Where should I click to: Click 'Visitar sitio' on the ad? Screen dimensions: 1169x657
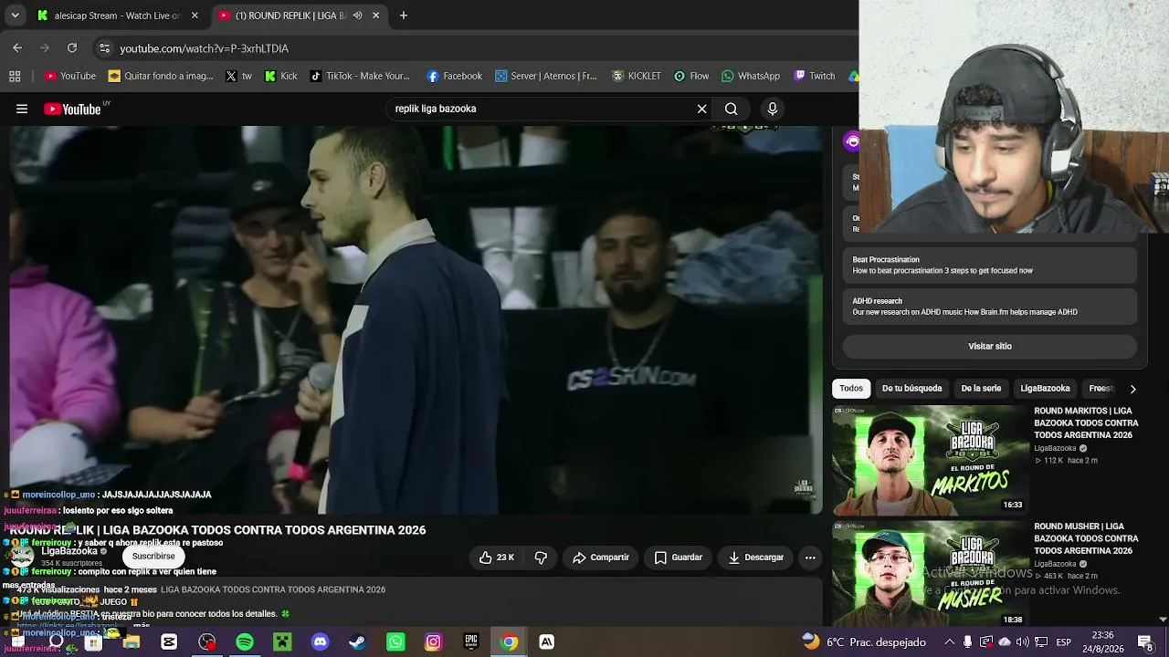tap(990, 347)
